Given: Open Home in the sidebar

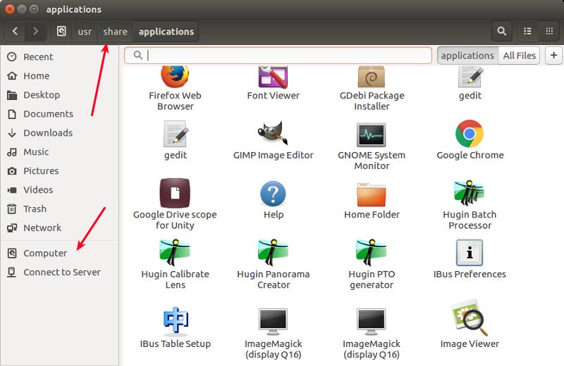Looking at the screenshot, I should click(x=60, y=76).
